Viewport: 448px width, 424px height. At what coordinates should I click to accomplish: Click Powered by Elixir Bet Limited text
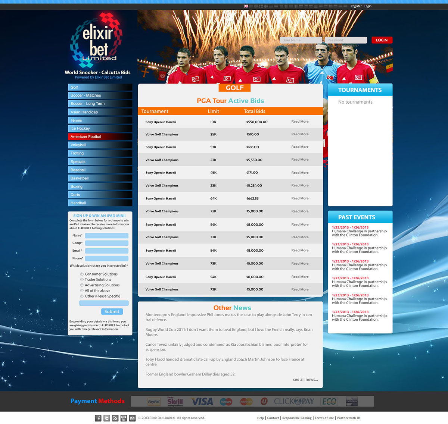pos(99,78)
